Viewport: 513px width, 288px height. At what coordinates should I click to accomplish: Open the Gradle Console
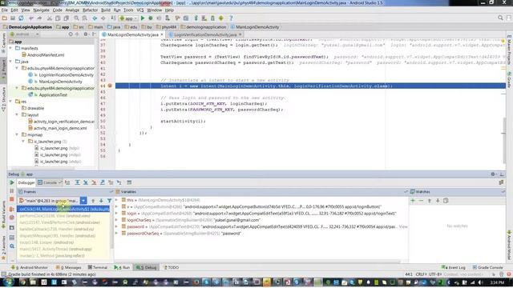tap(487, 267)
